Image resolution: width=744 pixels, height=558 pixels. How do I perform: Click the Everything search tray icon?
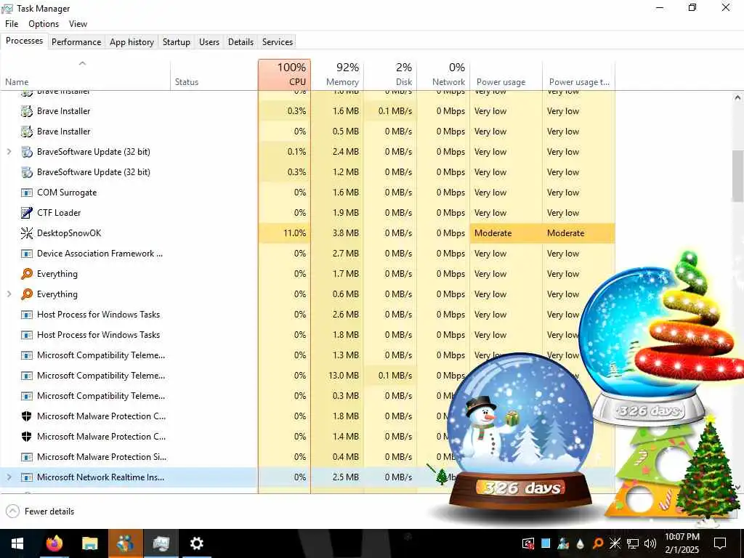(598, 543)
